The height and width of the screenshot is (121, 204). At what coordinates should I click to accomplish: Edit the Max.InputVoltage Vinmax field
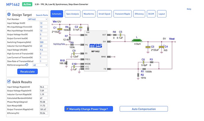point(43,30)
